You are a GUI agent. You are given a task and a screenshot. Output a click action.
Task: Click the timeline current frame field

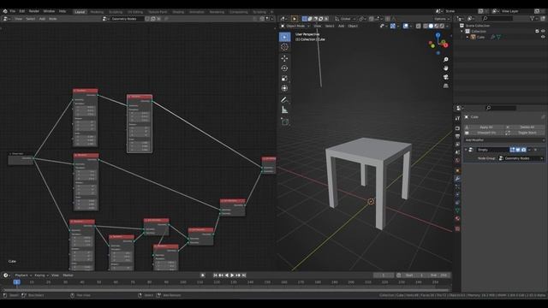(384, 275)
